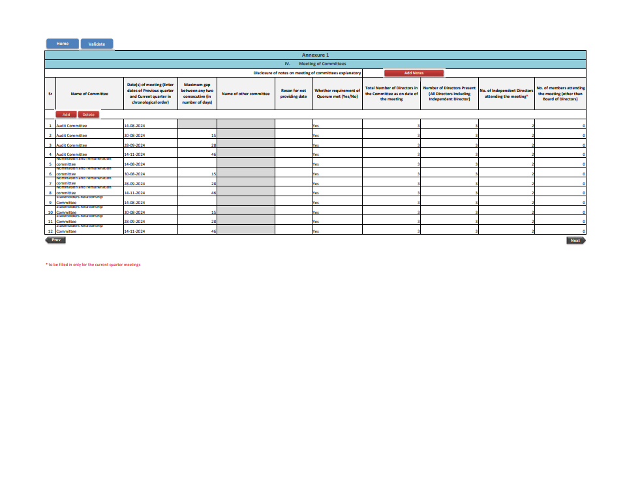The height and width of the screenshot is (485, 640).
Task: Select the date 30-08-2024 in row 6
Action: pyautogui.click(x=150, y=173)
